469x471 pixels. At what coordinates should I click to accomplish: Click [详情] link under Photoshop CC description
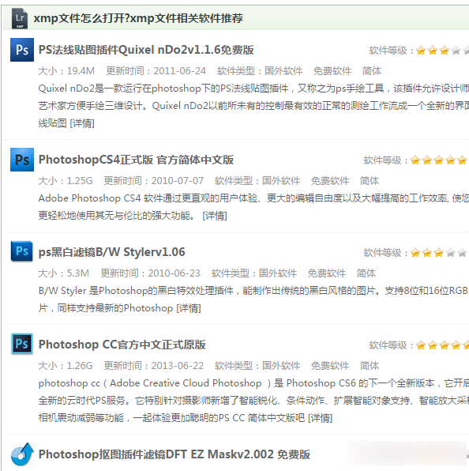coord(321,418)
